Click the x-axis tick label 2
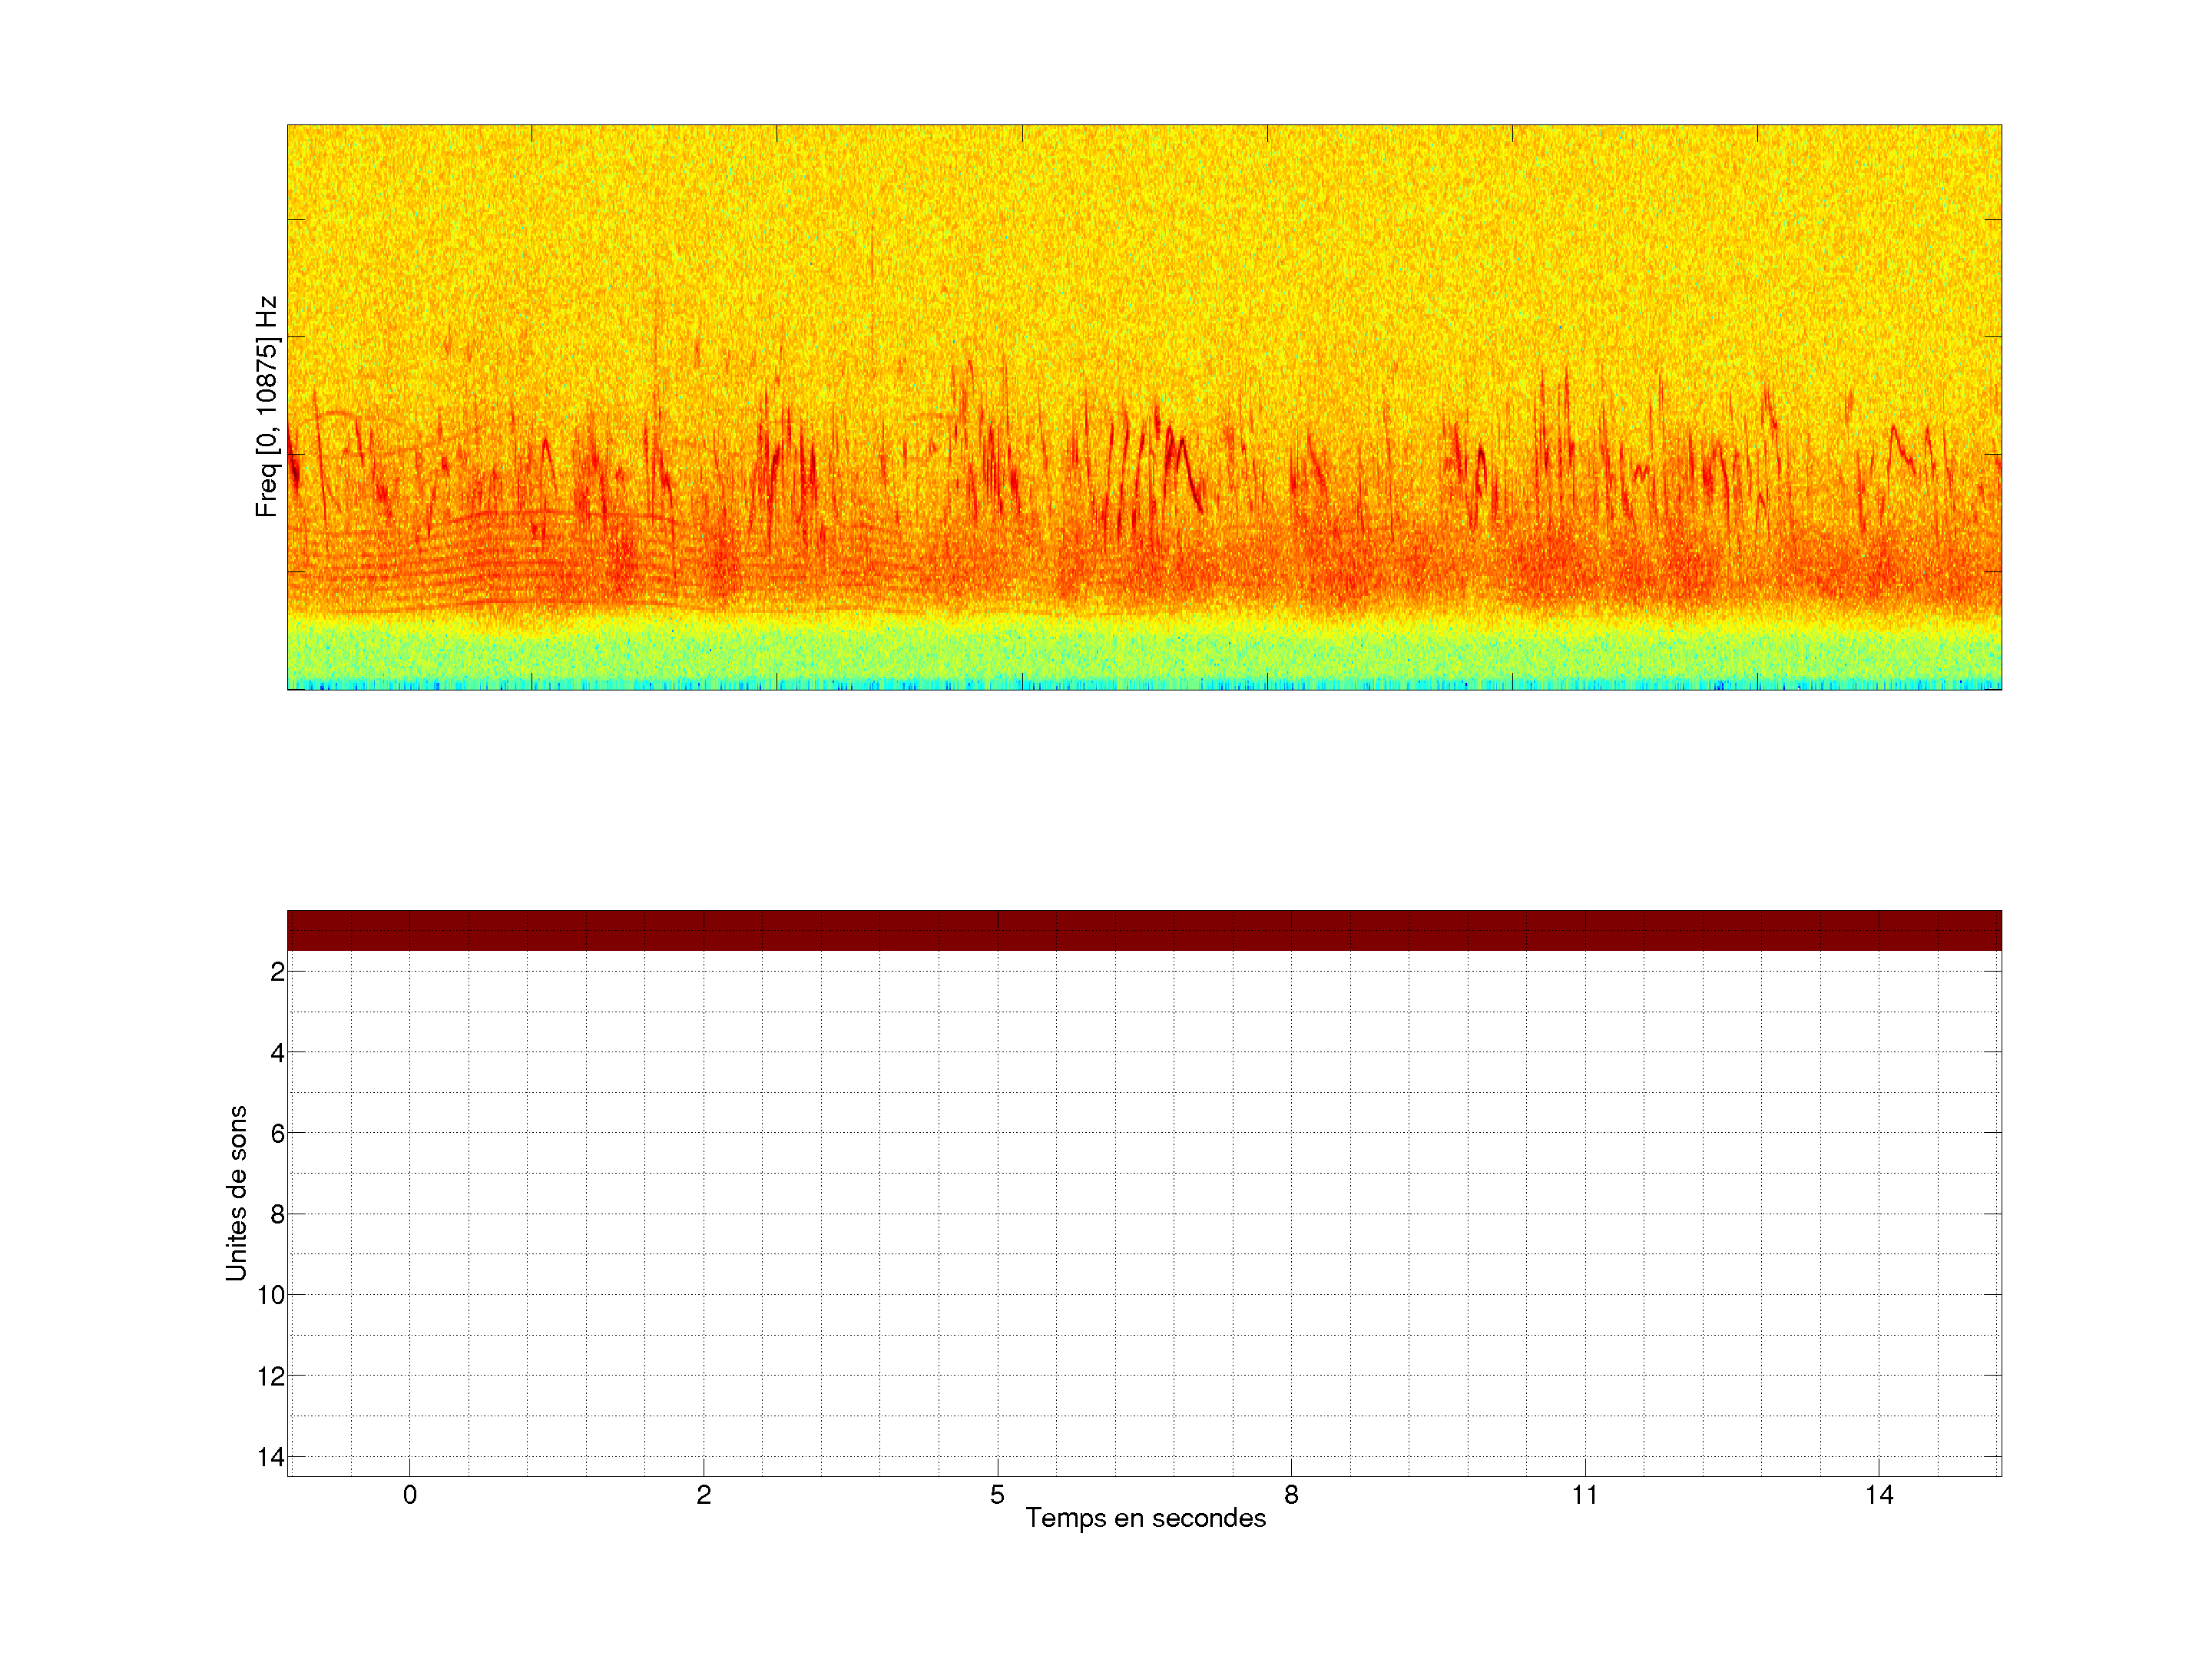Viewport: 2212px width, 1659px height. pyautogui.click(x=704, y=1495)
